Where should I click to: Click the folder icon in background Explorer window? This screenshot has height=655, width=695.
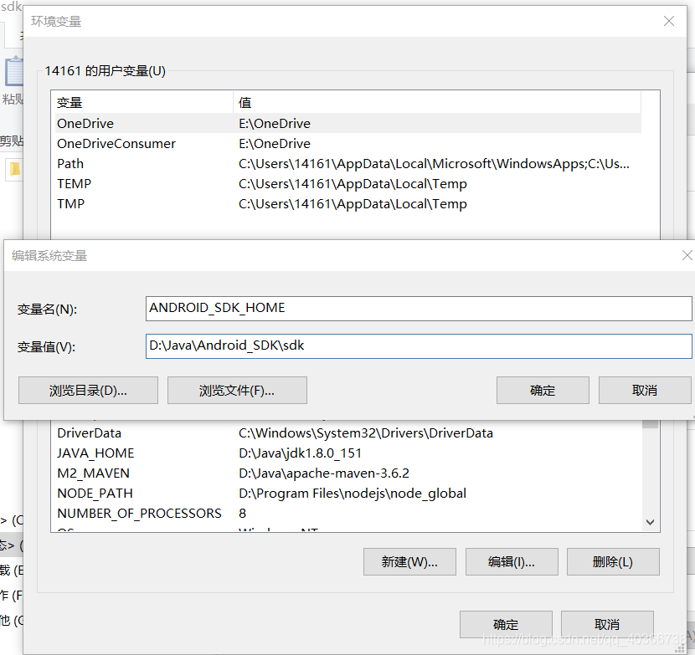pos(14,169)
